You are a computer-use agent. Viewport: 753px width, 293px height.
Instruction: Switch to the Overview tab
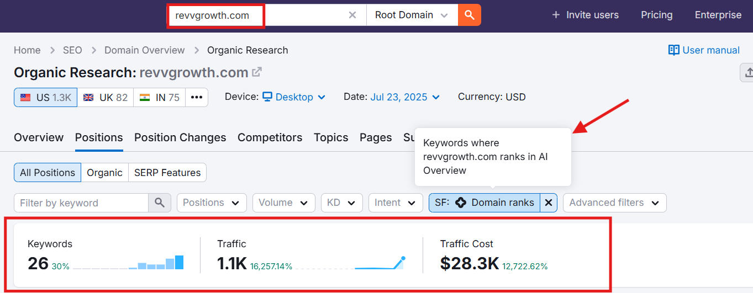coord(39,137)
